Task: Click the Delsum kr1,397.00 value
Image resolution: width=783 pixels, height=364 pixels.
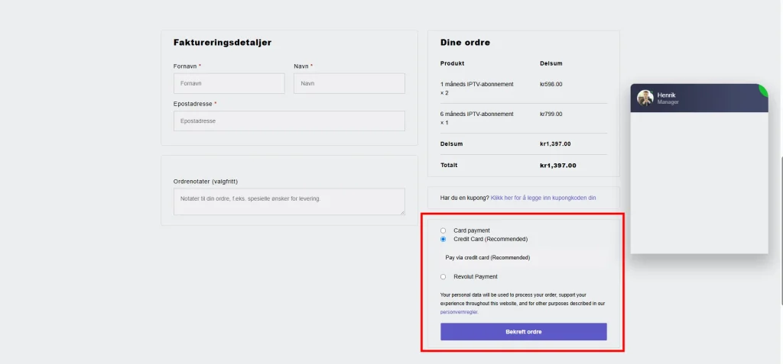Action: (555, 143)
